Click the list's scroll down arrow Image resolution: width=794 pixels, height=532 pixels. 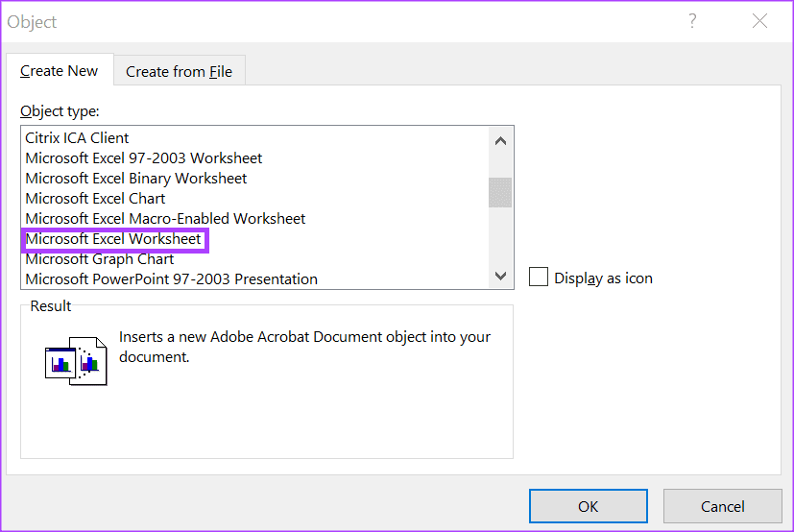tap(500, 276)
